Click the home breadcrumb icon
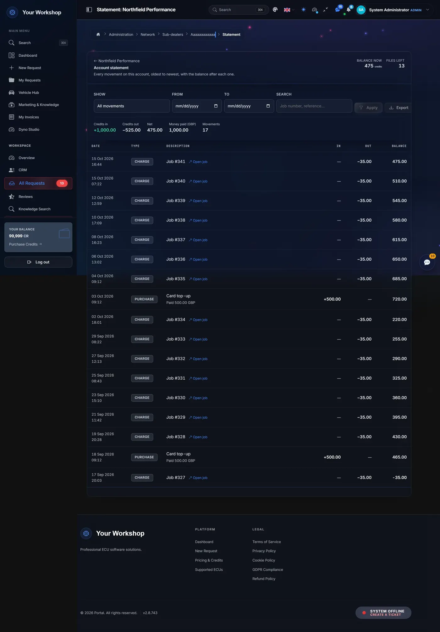Viewport: 440px width, 632px height. (x=98, y=35)
